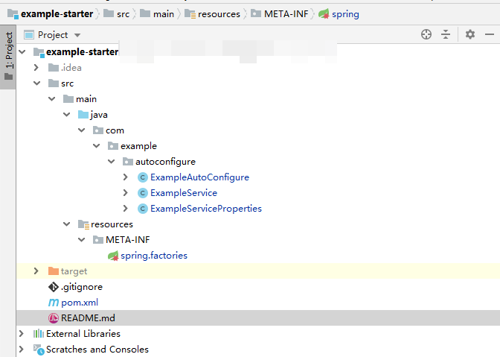
Task: Select the autoconfigure package
Action: click(x=165, y=162)
